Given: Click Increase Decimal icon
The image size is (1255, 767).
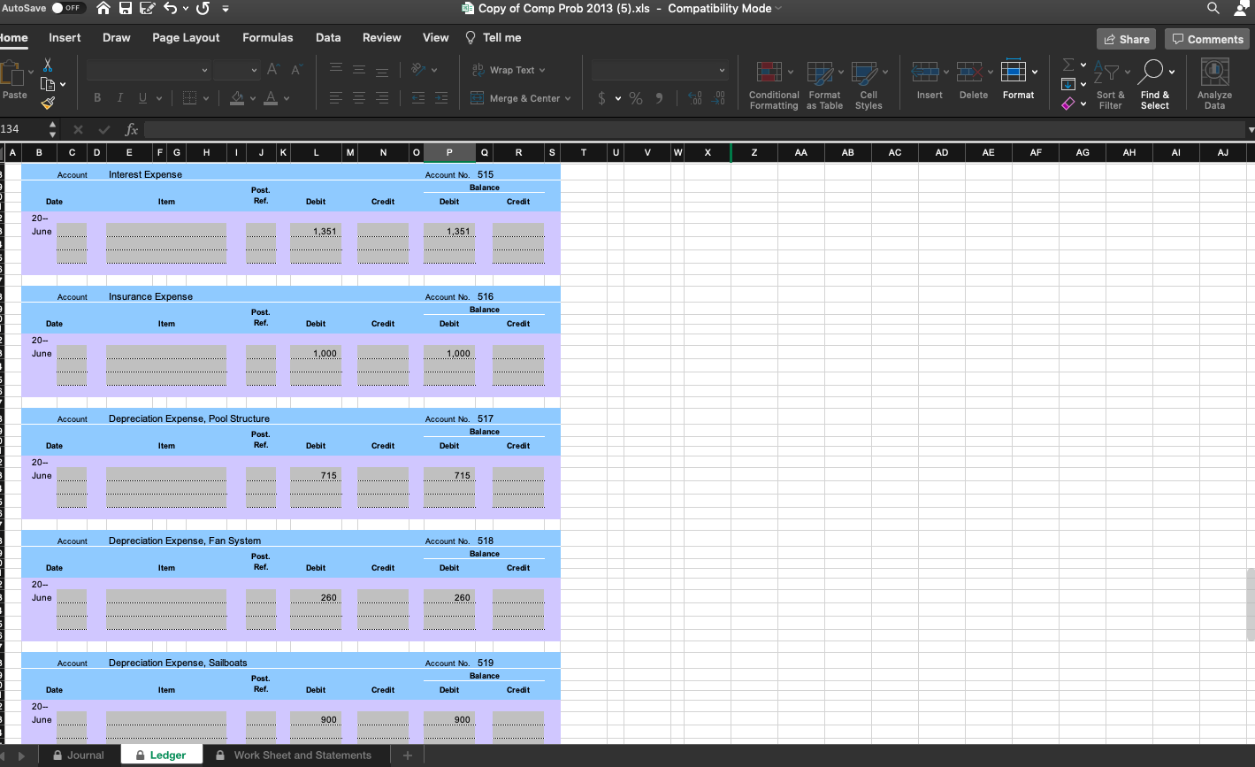Looking at the screenshot, I should coord(694,98).
